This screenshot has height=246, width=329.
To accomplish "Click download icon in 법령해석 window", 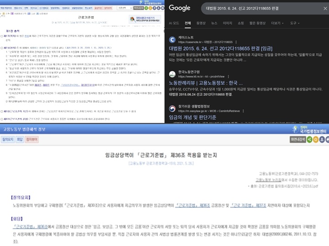I will (322, 139).
